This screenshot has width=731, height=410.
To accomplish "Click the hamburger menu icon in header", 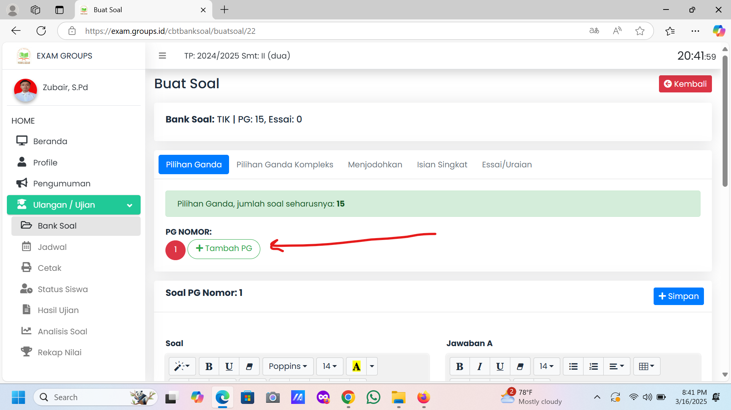I will pos(162,56).
